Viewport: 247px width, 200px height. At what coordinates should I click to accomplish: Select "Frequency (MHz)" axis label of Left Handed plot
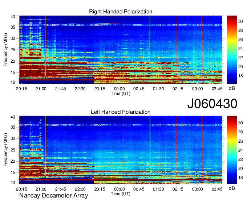(5, 150)
